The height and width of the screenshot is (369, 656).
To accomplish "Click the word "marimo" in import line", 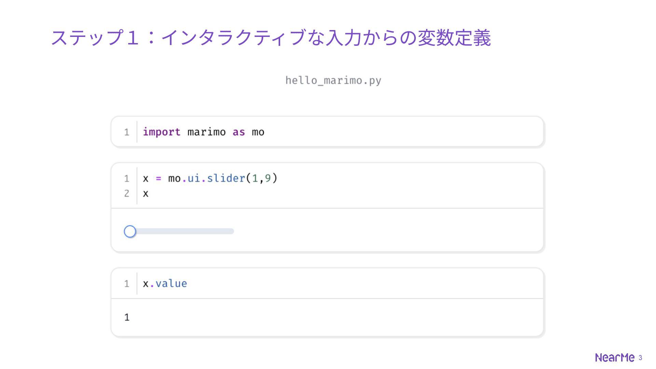I will coord(206,132).
